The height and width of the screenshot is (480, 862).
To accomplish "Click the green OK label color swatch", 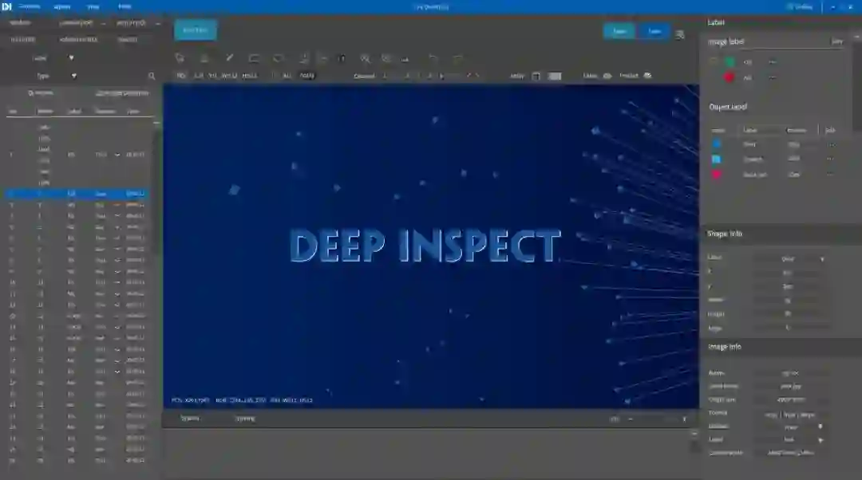I will click(x=730, y=62).
